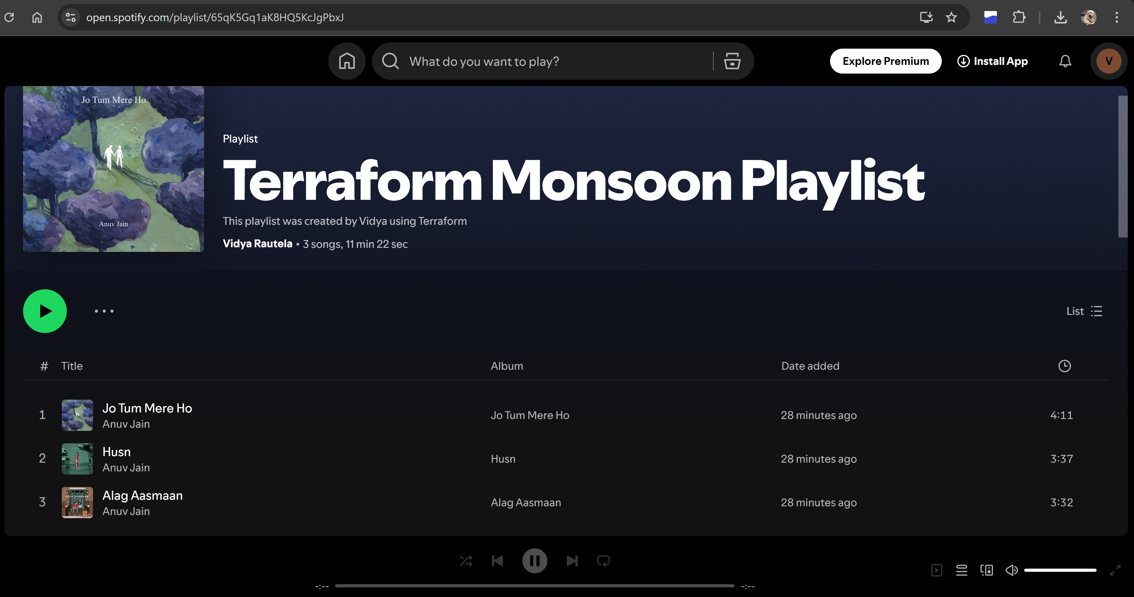This screenshot has height=597, width=1134.
Task: Click the Explore Premium button
Action: pyautogui.click(x=885, y=61)
